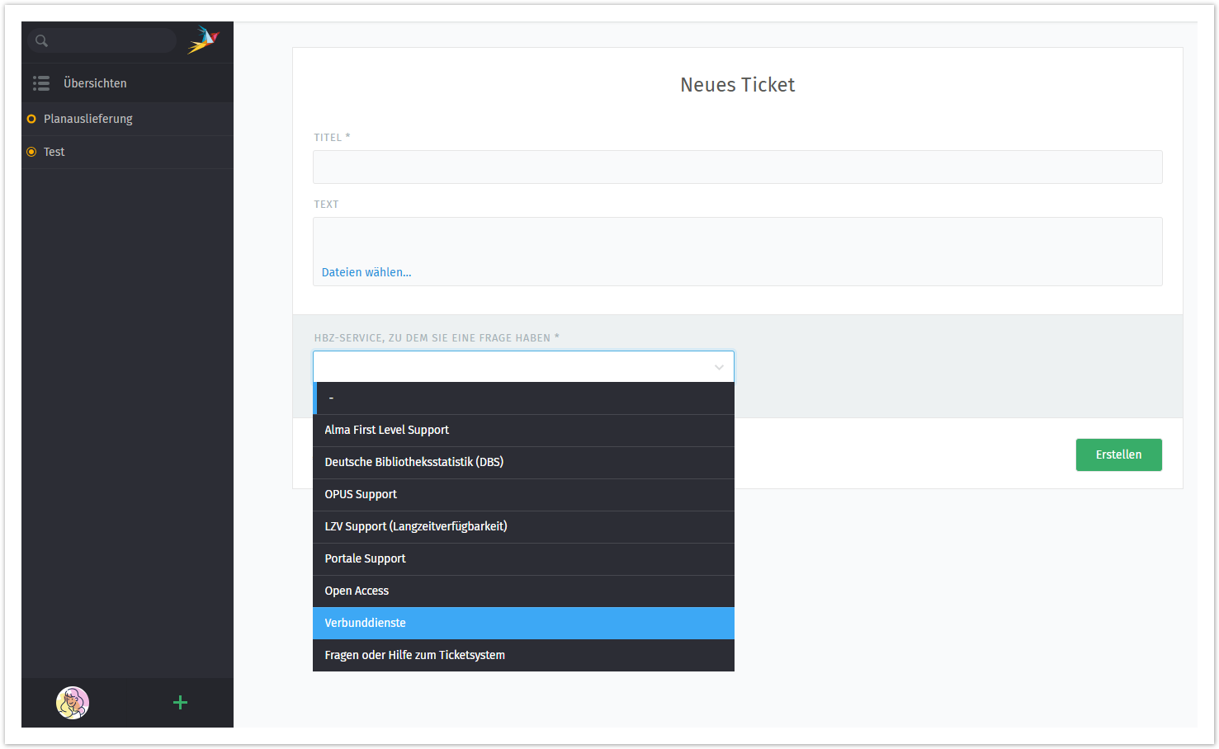1219x749 pixels.
Task: Focus the Titel input field
Action: [x=737, y=167]
